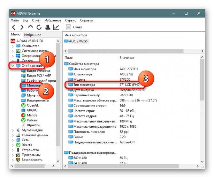Open the Справка menu
The image size is (214, 178).
[x=86, y=20]
